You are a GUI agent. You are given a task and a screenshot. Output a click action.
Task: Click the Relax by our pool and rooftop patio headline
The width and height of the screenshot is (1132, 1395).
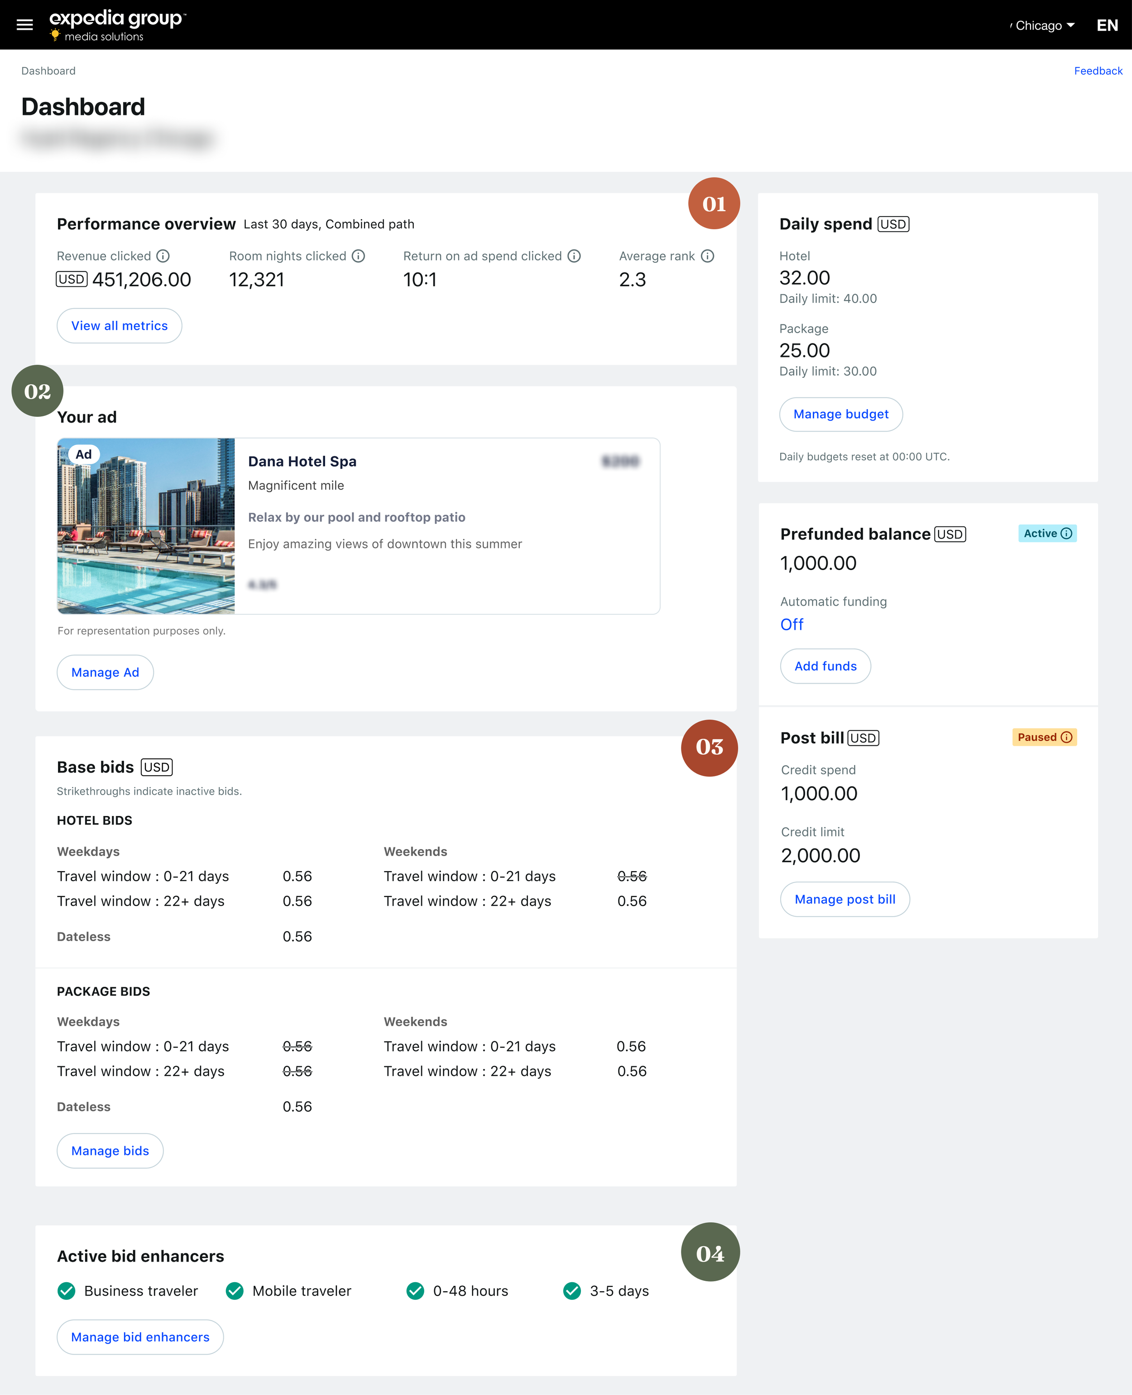coord(357,517)
